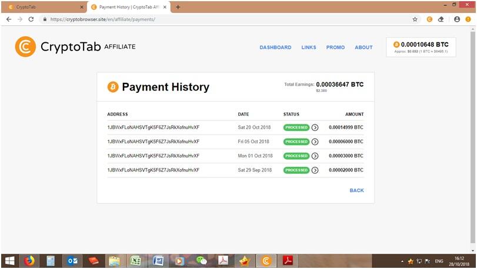Open File Explorer from the taskbar

coord(114,261)
